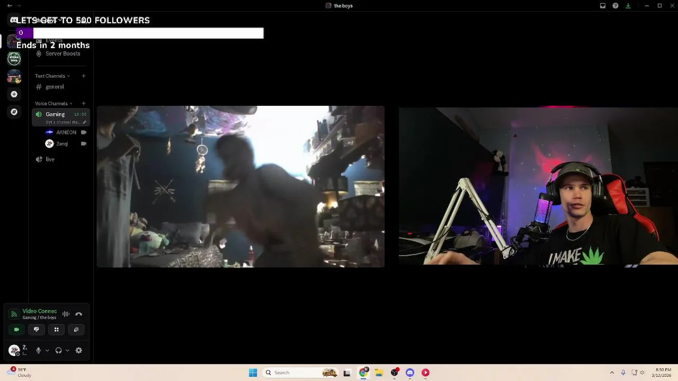Image resolution: width=678 pixels, height=381 pixels.
Task: Click the connection signal icon beside Video Connected
Action: (x=14, y=314)
